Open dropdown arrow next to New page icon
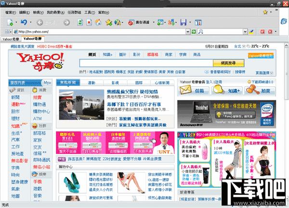289x208 pixels. coord(16,22)
